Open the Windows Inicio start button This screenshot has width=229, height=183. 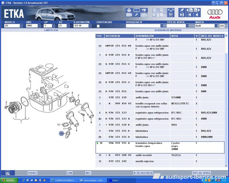coord(9,180)
